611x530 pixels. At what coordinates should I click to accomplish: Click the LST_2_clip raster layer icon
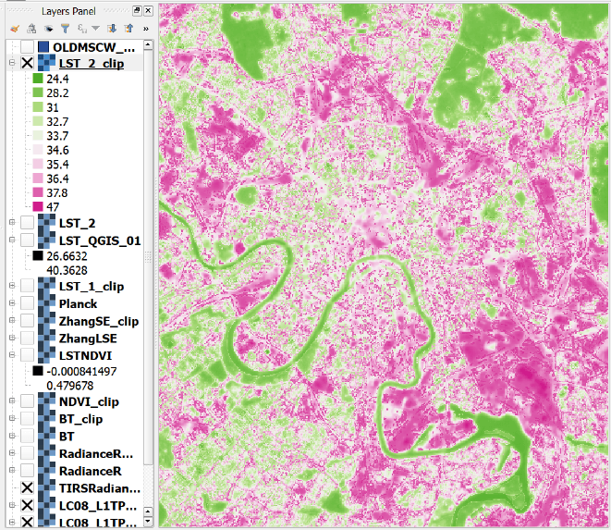point(46,63)
